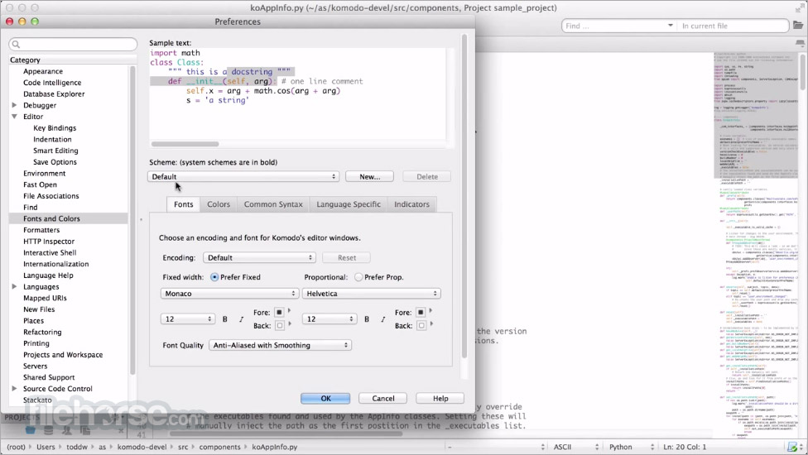
Task: Open the ASCII encoding selector in status bar
Action: tap(575, 447)
